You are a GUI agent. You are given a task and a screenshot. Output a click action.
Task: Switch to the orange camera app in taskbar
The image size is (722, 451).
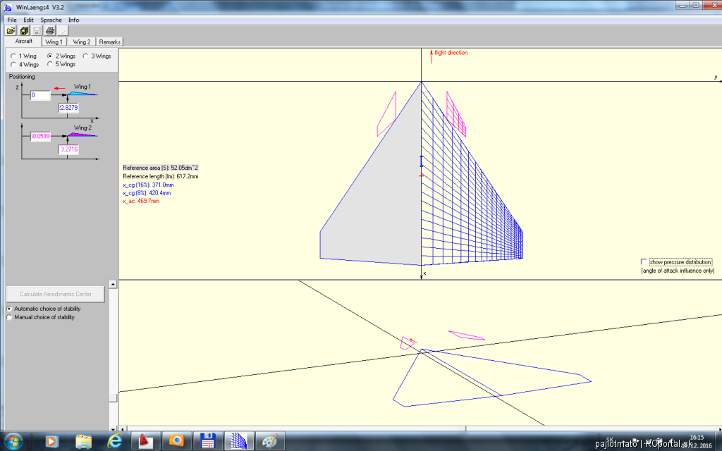176,441
